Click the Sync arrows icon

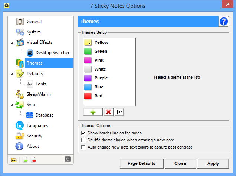pos(20,105)
